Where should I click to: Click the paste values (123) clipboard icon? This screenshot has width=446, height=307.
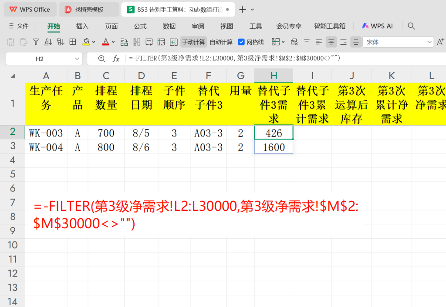pyautogui.click(x=11, y=42)
